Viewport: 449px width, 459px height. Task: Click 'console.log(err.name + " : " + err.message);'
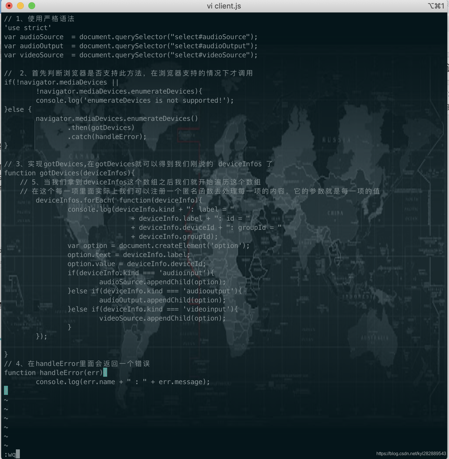pos(123,382)
